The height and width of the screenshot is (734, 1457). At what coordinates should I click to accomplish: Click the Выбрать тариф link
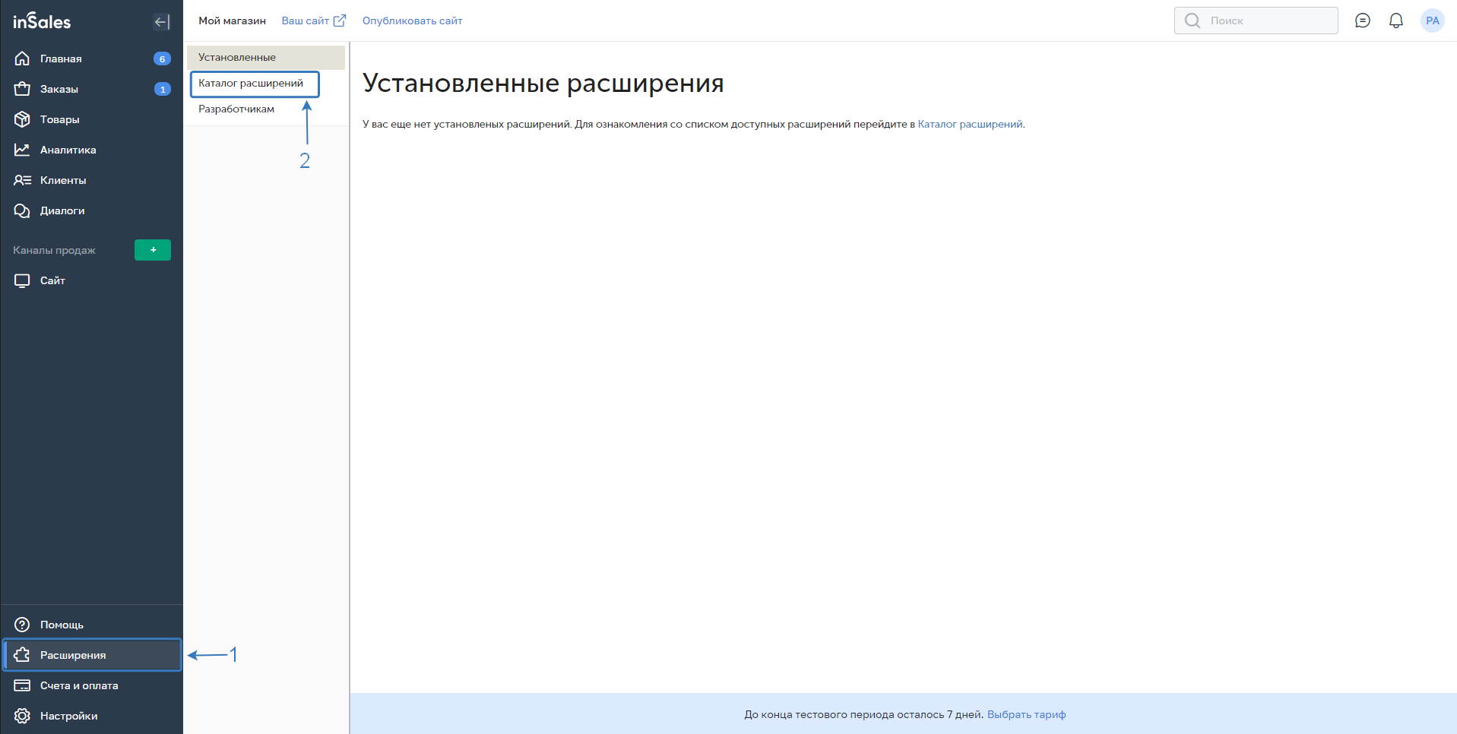(x=1026, y=714)
